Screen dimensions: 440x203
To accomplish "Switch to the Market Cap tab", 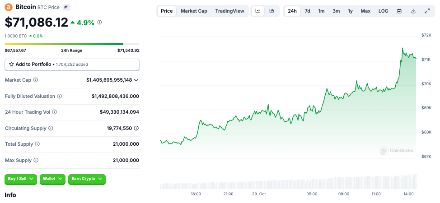I will click(x=194, y=11).
